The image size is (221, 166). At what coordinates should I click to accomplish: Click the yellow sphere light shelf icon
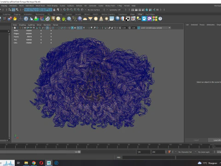[96, 19]
